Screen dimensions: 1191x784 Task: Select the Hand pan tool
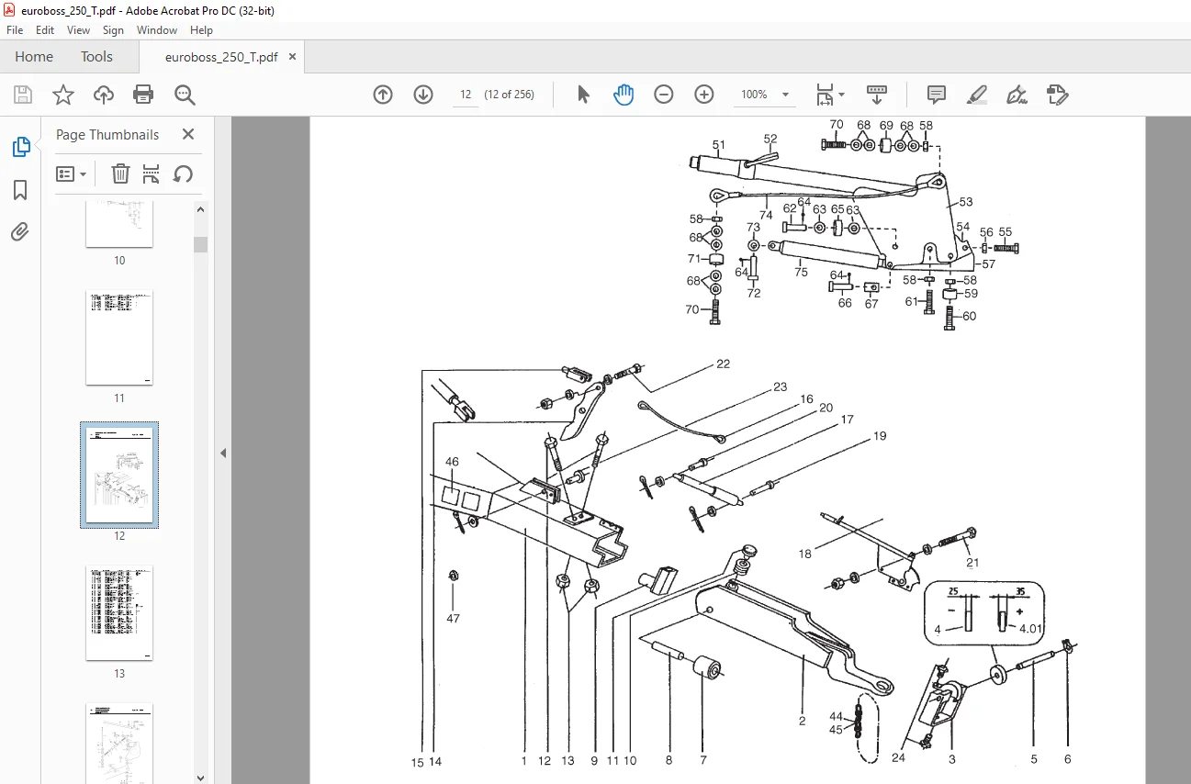(624, 95)
